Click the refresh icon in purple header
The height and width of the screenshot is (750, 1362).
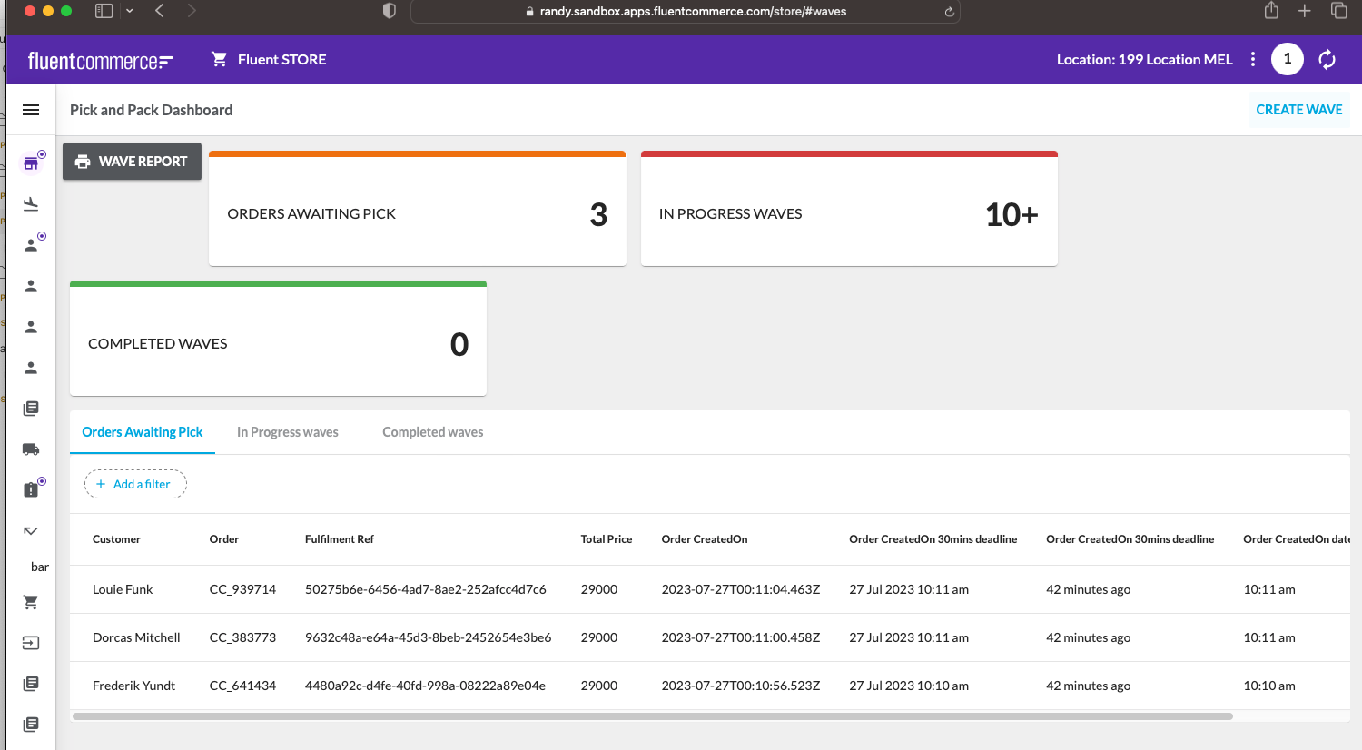click(1327, 60)
